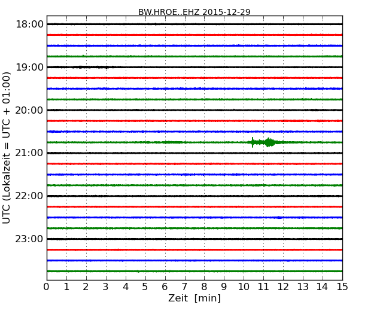This screenshot has height=311, width=389.
Task: Click the plot title BW.HROE..EHZ 2015-12-29
Action: [194, 12]
